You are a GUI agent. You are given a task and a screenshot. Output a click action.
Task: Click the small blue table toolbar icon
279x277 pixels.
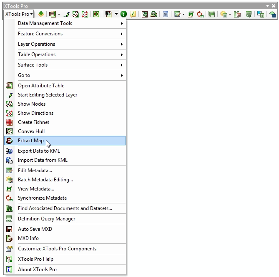pyautogui.click(x=166, y=14)
